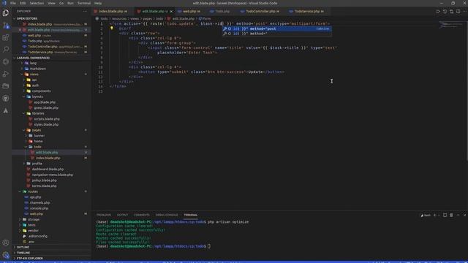Open the Run and Debug view icon
This screenshot has width=468, height=263.
point(6,74)
